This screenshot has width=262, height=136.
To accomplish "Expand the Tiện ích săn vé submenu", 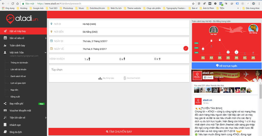I will click(x=46, y=118).
